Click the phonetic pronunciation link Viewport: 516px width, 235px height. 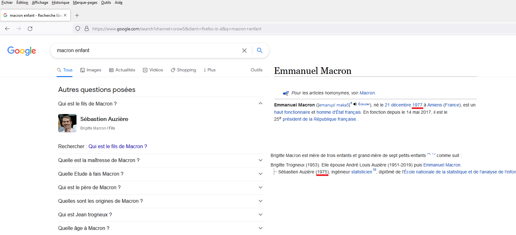coord(333,105)
